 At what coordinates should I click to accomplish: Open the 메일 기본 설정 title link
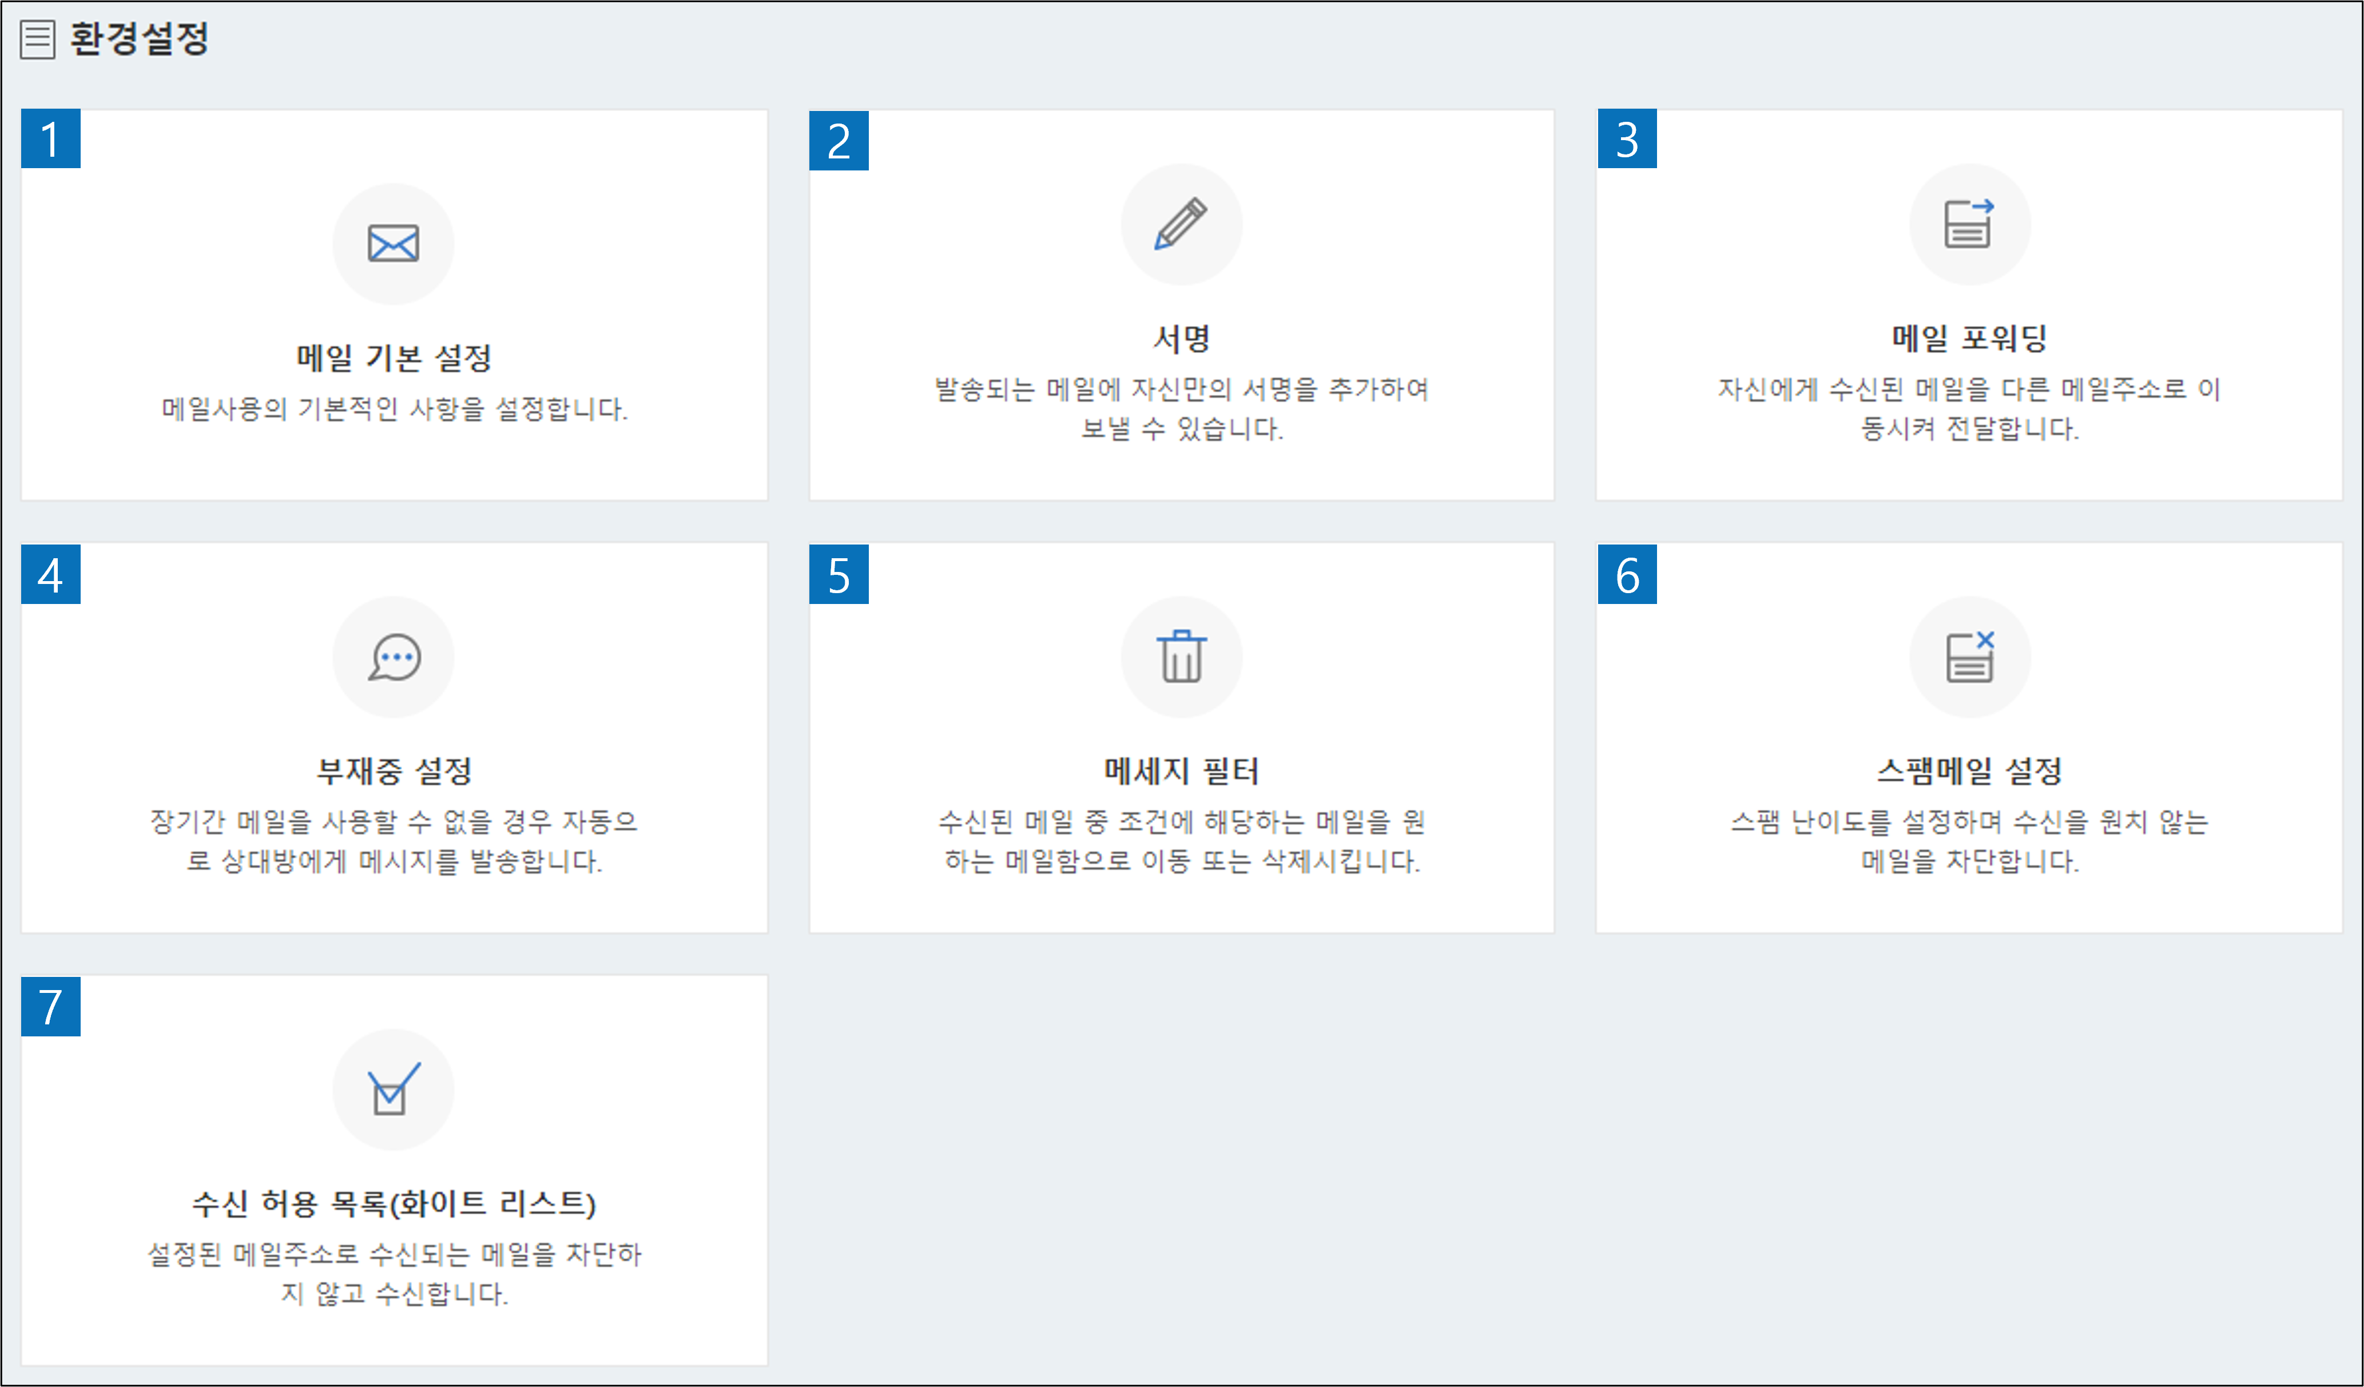pyautogui.click(x=394, y=357)
